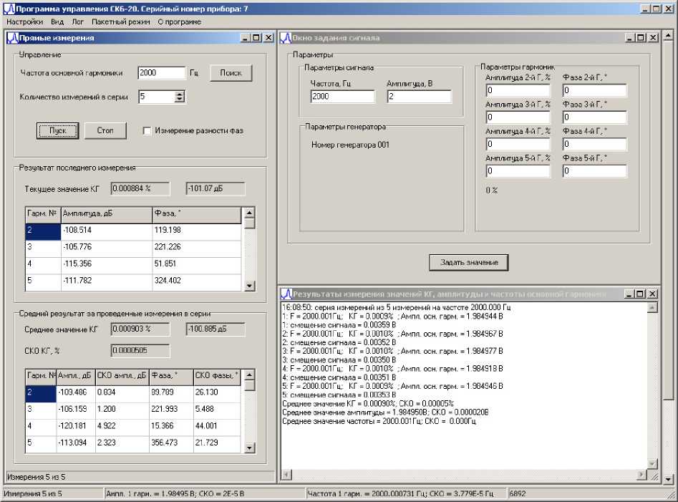The width and height of the screenshot is (678, 502).
Task: Focus the Амплитуда 4-й Г field
Action: click(x=518, y=144)
